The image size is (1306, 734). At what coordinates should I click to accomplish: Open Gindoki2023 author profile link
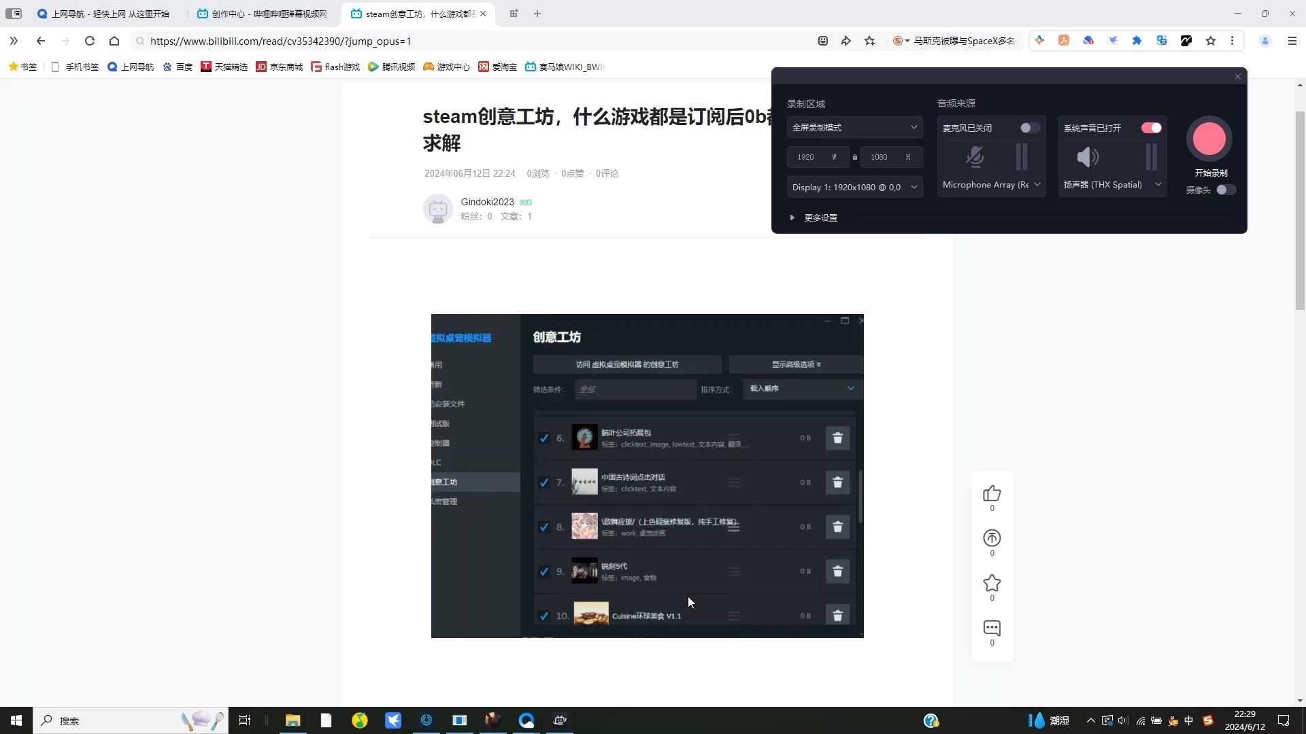tap(487, 202)
